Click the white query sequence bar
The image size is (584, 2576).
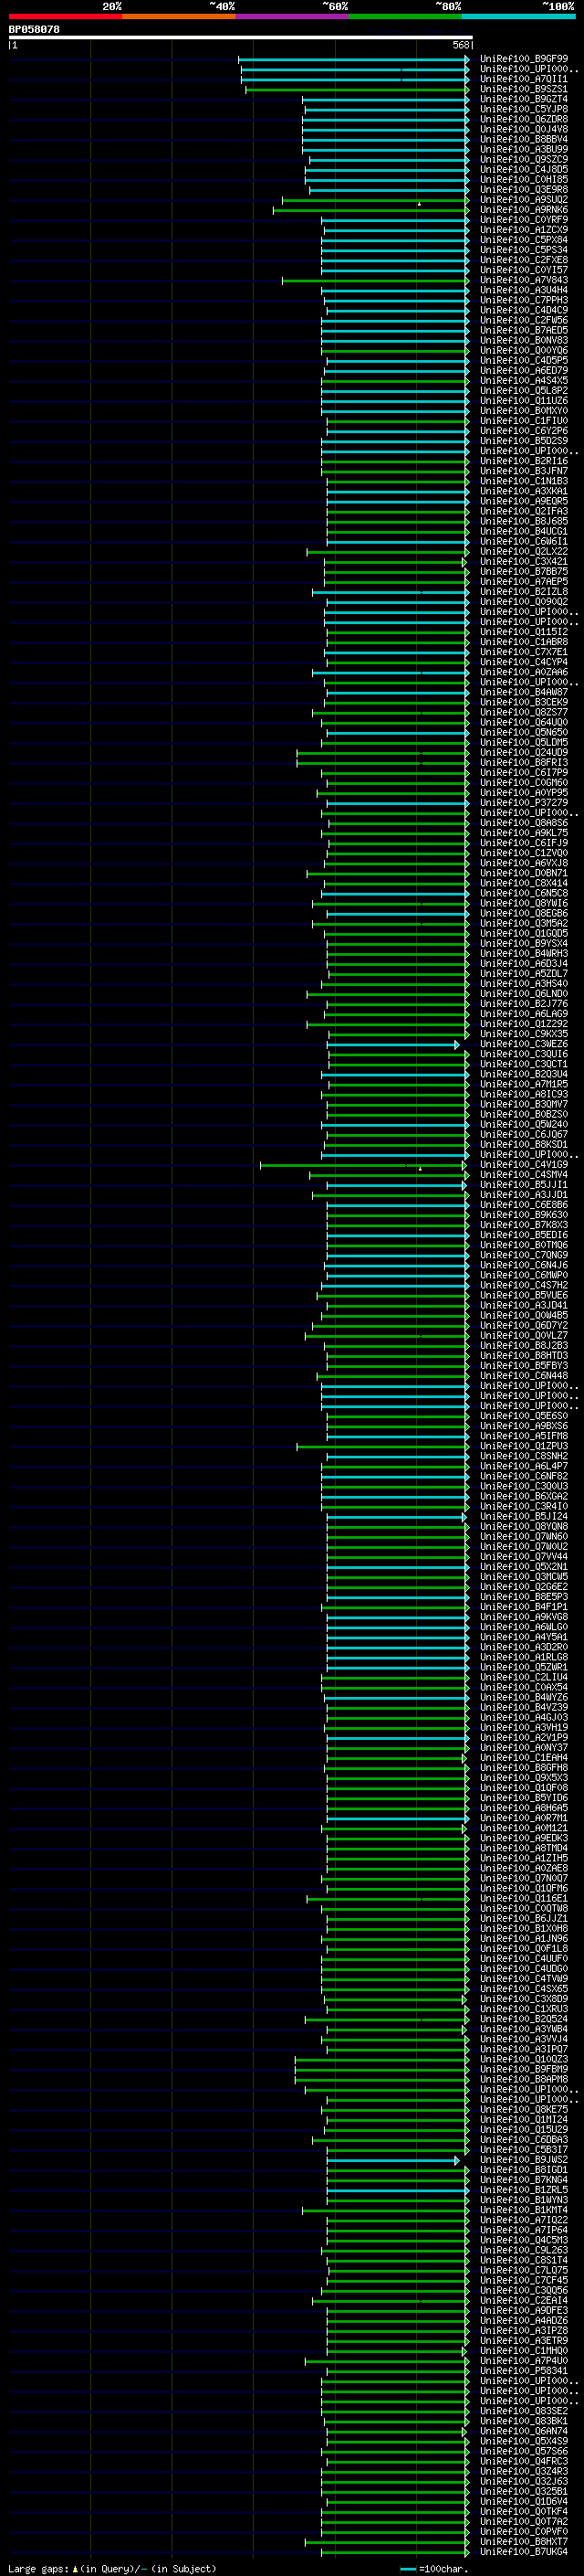point(241,37)
